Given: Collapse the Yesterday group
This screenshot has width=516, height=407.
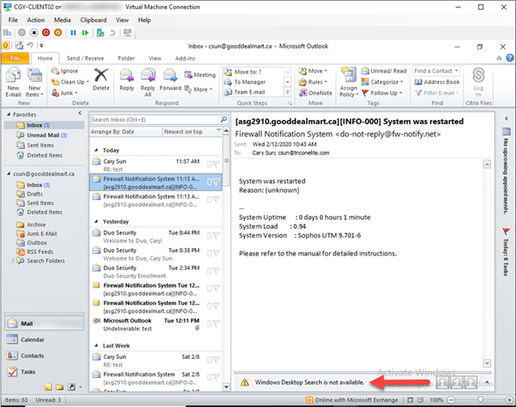Looking at the screenshot, I should coord(96,221).
